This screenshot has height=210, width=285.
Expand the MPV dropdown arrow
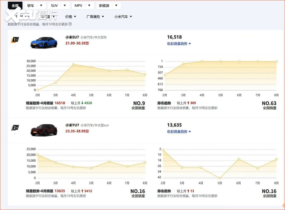[89, 5]
